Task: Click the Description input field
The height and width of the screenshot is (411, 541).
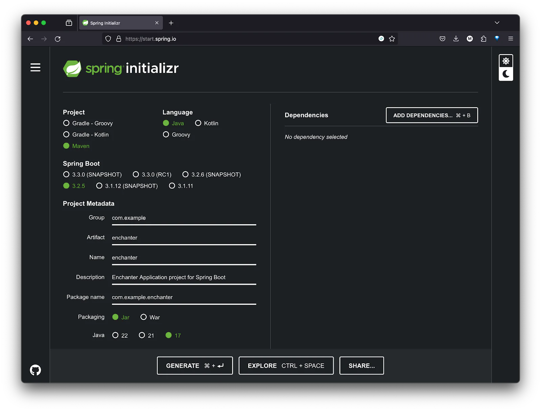Action: [x=184, y=277]
